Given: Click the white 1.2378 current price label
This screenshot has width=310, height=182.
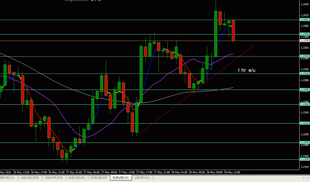Looking at the screenshot, I should click(x=305, y=41).
